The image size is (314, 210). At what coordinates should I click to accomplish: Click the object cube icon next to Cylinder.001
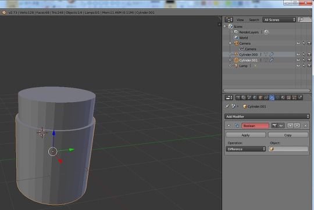(244, 107)
